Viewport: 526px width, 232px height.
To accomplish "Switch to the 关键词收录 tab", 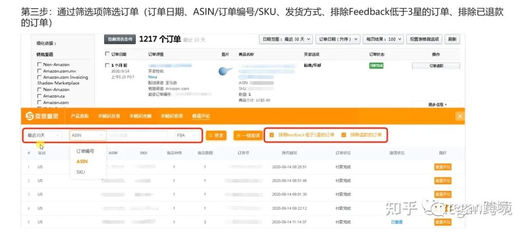I will pos(172,116).
